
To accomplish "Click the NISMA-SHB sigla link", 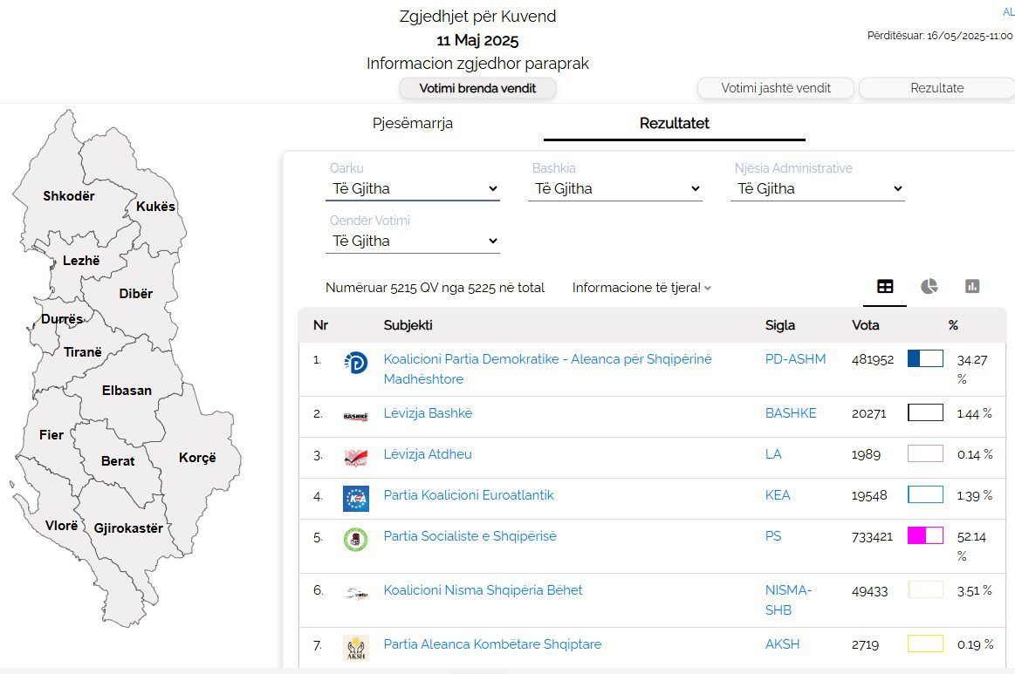I will (788, 600).
